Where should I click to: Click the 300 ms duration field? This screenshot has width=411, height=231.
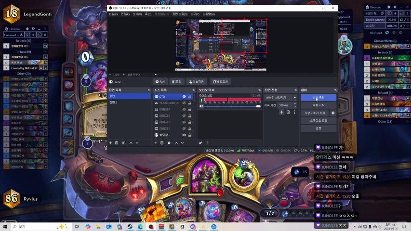coord(285,105)
